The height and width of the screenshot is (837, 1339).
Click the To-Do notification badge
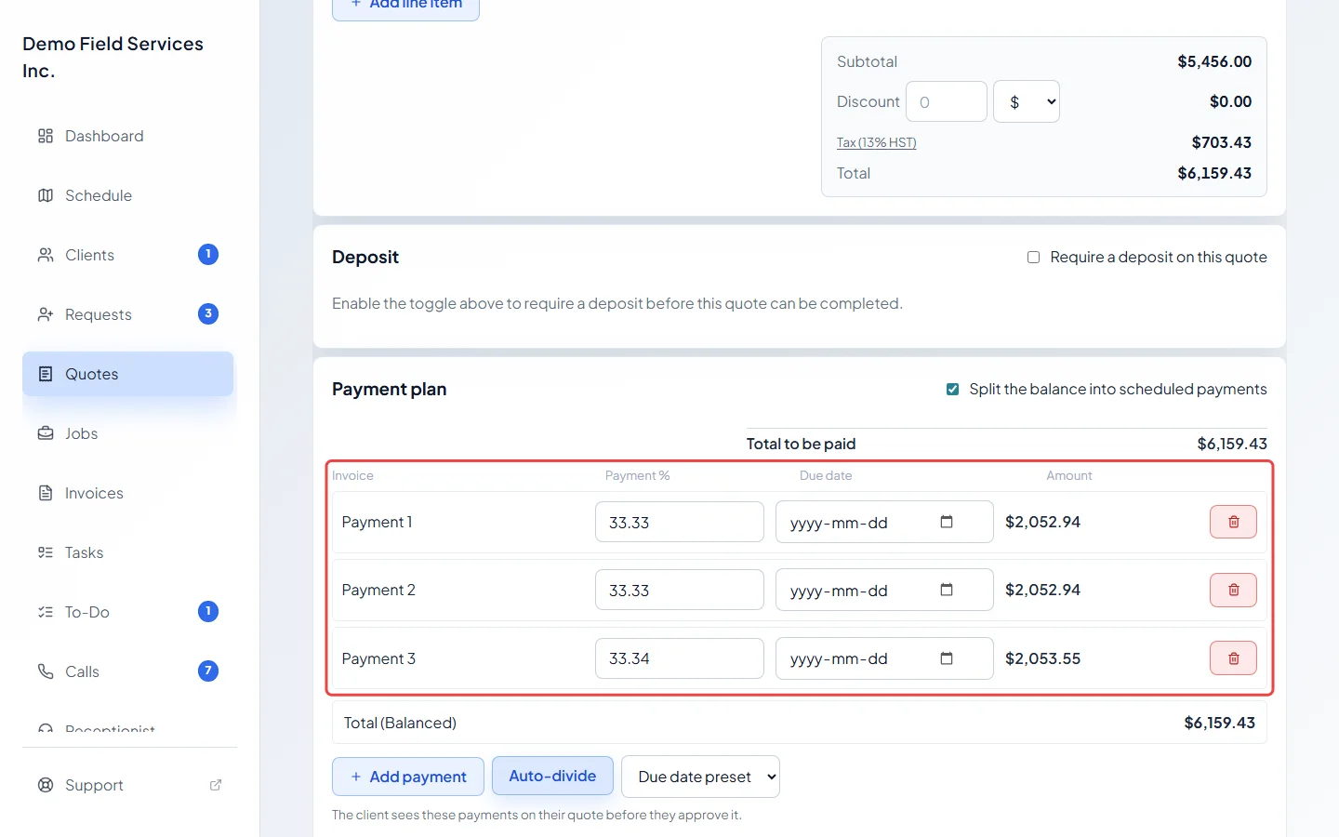[x=208, y=611]
